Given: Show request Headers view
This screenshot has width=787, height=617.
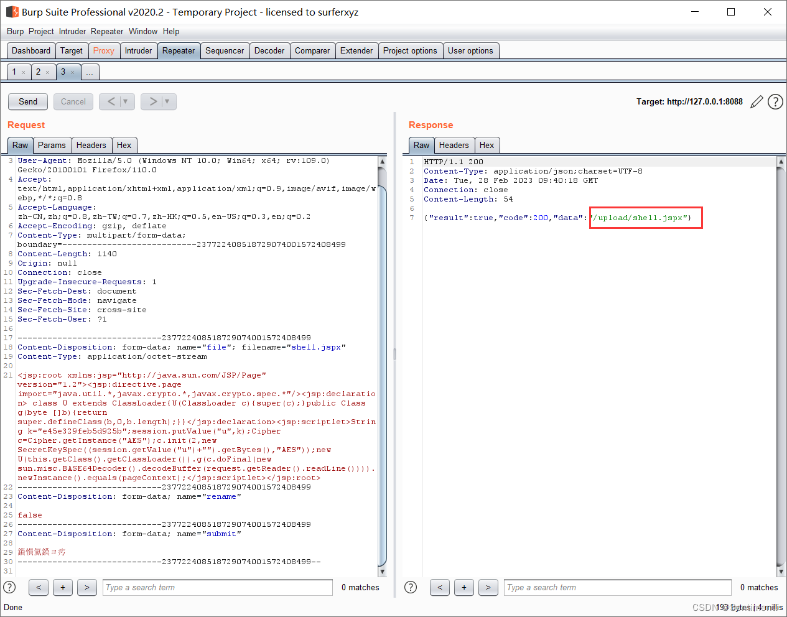Looking at the screenshot, I should coord(91,145).
